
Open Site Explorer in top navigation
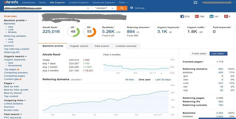[x=57, y=3]
